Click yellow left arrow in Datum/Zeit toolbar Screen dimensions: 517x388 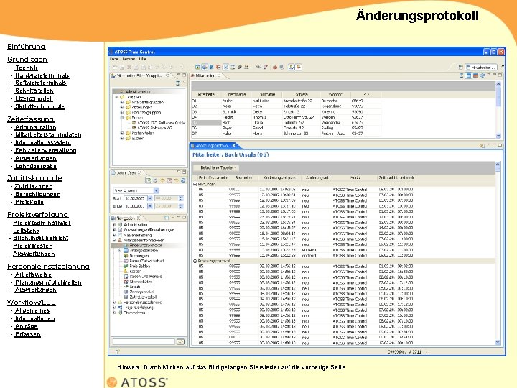point(162,180)
